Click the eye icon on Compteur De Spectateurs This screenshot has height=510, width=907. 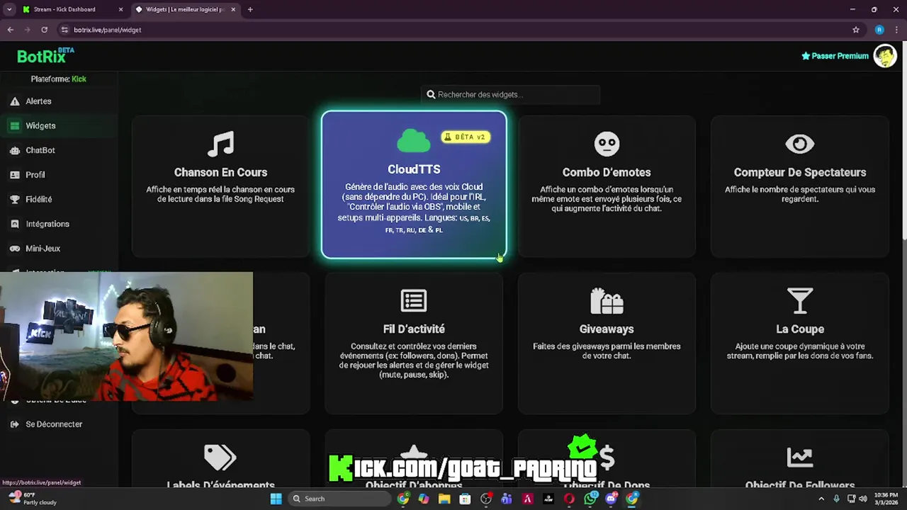click(799, 144)
